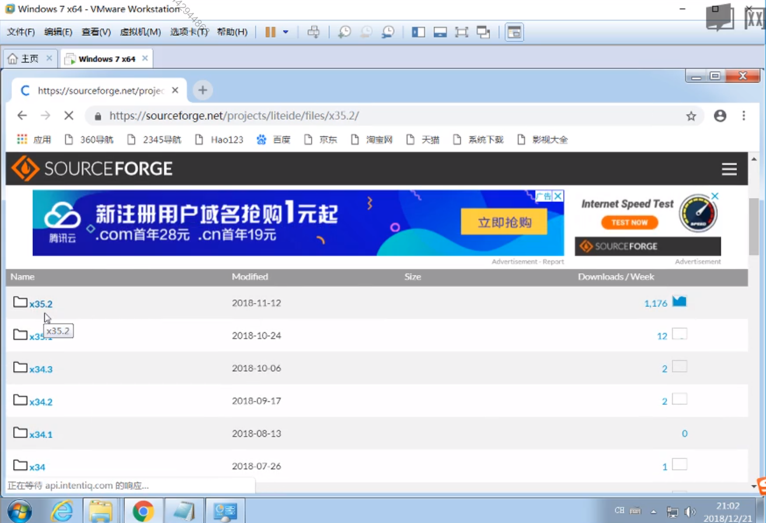The height and width of the screenshot is (523, 766).
Task: Open Chrome's three-dot menu
Action: tap(743, 115)
